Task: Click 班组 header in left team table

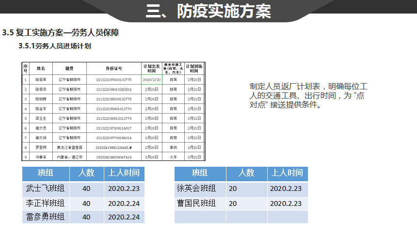Action: 46,174
